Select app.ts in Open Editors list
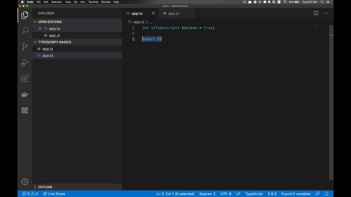Screen dimensions: 351x197 tap(77, 28)
